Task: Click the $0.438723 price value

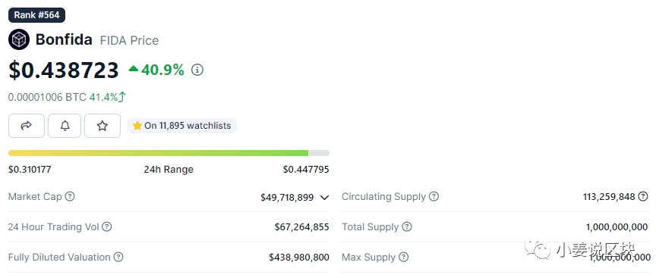Action: pos(64,70)
